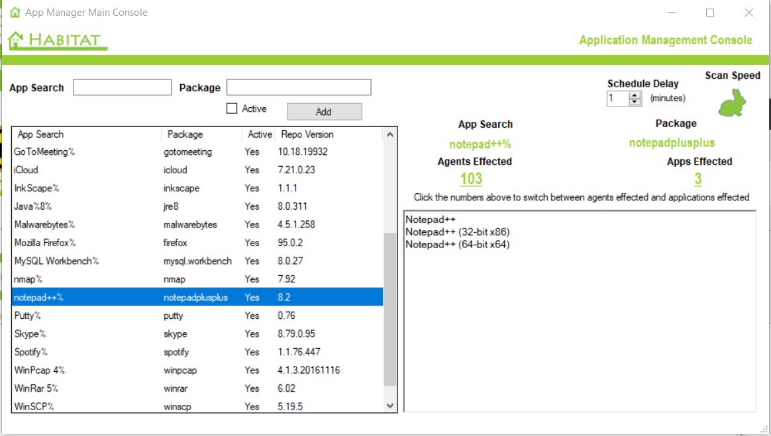The image size is (771, 436).
Task: Click repo version 10.18.19932
Action: [x=303, y=152]
